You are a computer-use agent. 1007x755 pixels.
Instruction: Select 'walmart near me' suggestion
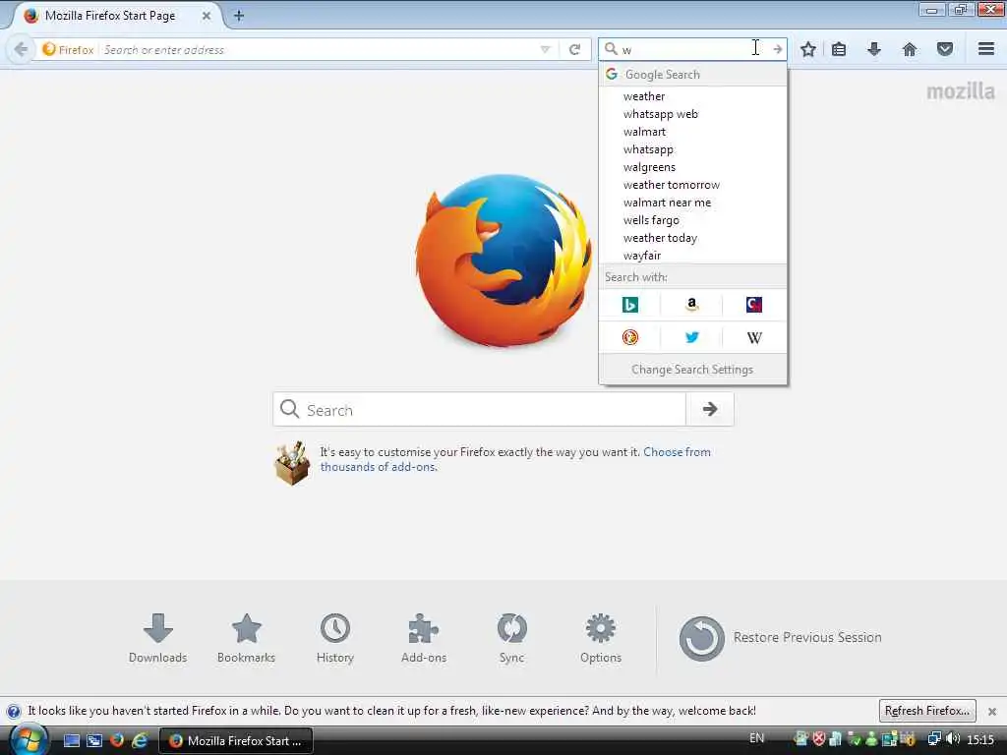coord(692,203)
